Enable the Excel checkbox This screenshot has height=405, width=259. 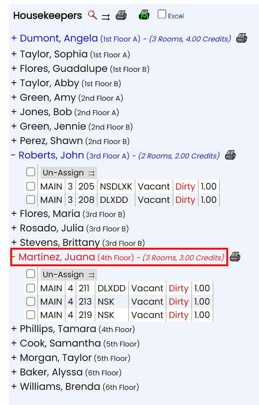pos(162,14)
